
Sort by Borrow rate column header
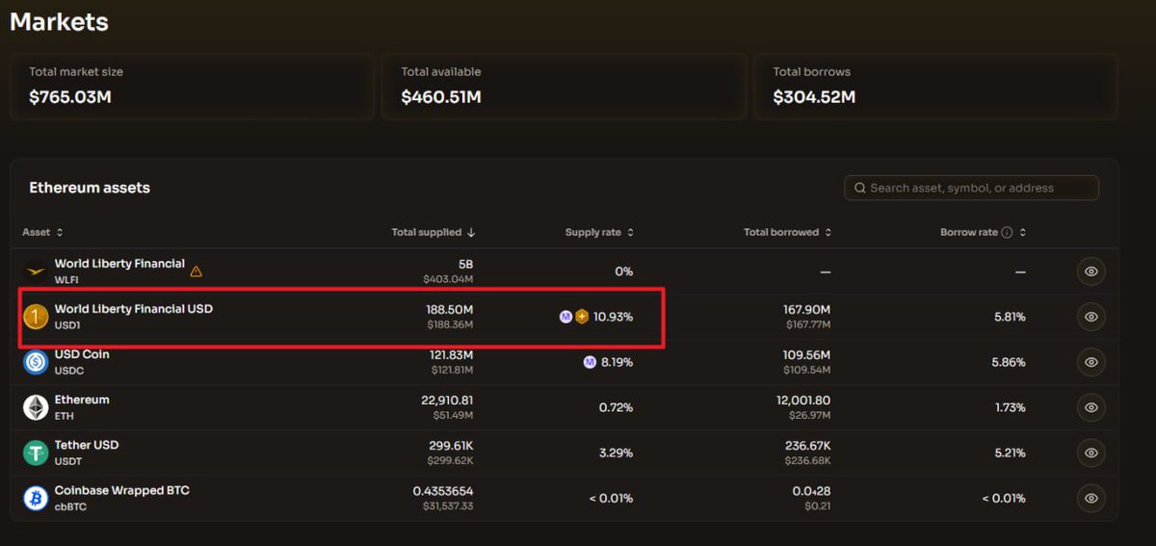click(x=984, y=232)
